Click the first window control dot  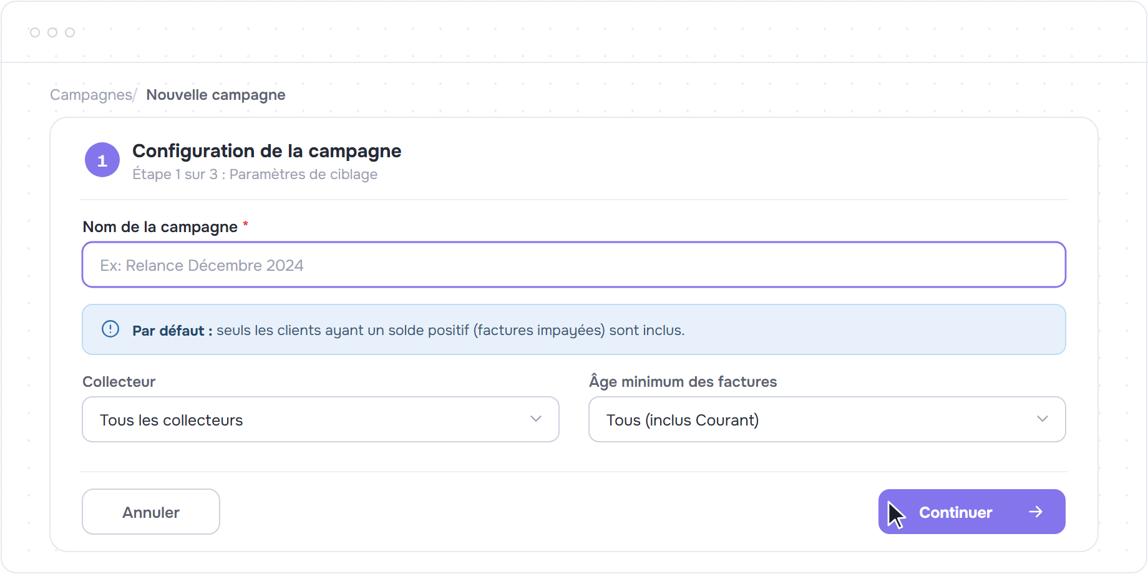pos(35,32)
